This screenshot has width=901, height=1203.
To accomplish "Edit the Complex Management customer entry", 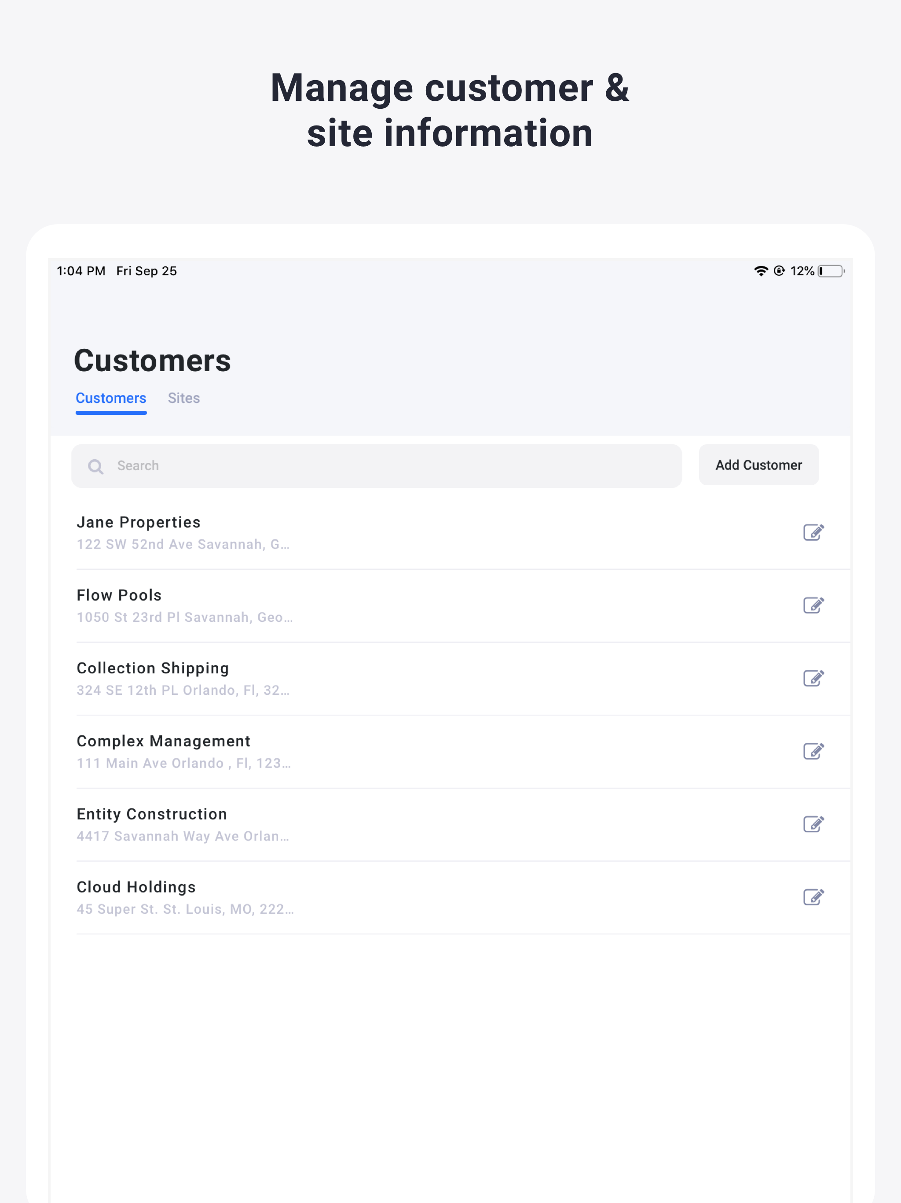I will click(x=813, y=751).
